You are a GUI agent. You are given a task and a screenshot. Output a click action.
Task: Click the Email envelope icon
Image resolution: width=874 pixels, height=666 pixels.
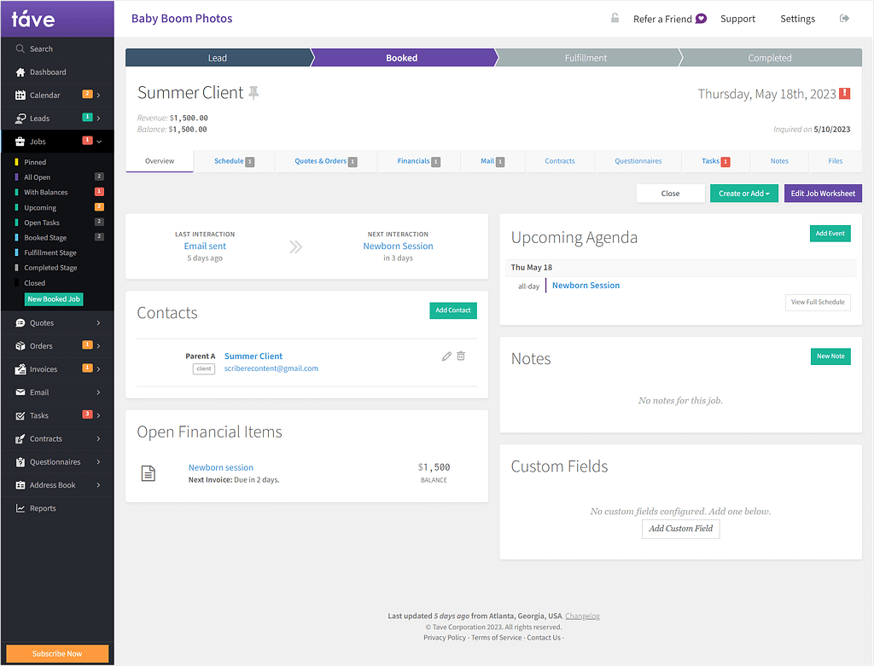pos(20,392)
